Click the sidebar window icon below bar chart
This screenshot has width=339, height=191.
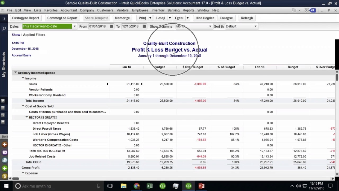click(3, 122)
